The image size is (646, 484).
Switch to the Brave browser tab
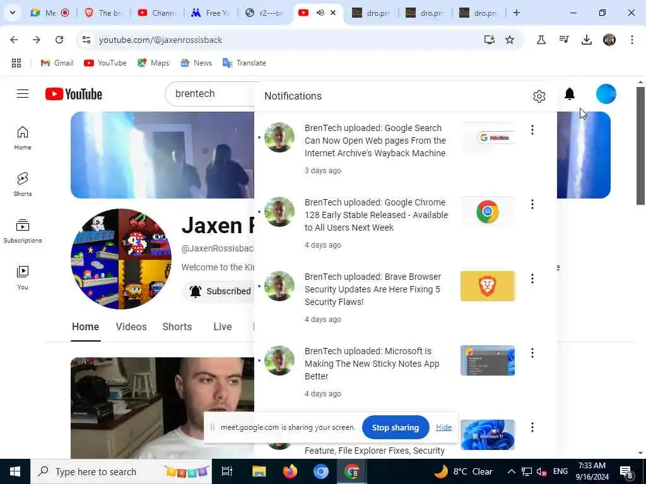(x=104, y=13)
